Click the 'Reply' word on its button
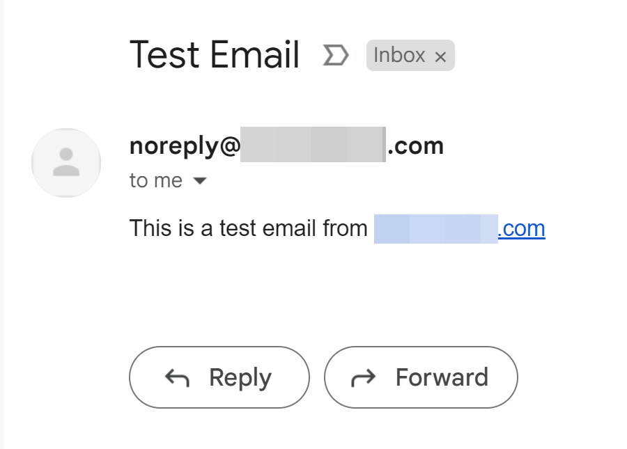 tap(240, 378)
